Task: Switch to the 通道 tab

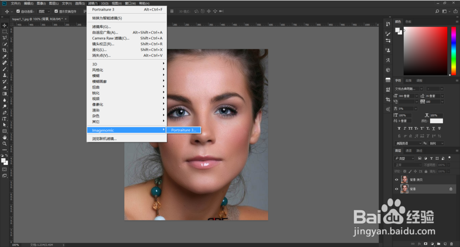Action: (x=408, y=151)
